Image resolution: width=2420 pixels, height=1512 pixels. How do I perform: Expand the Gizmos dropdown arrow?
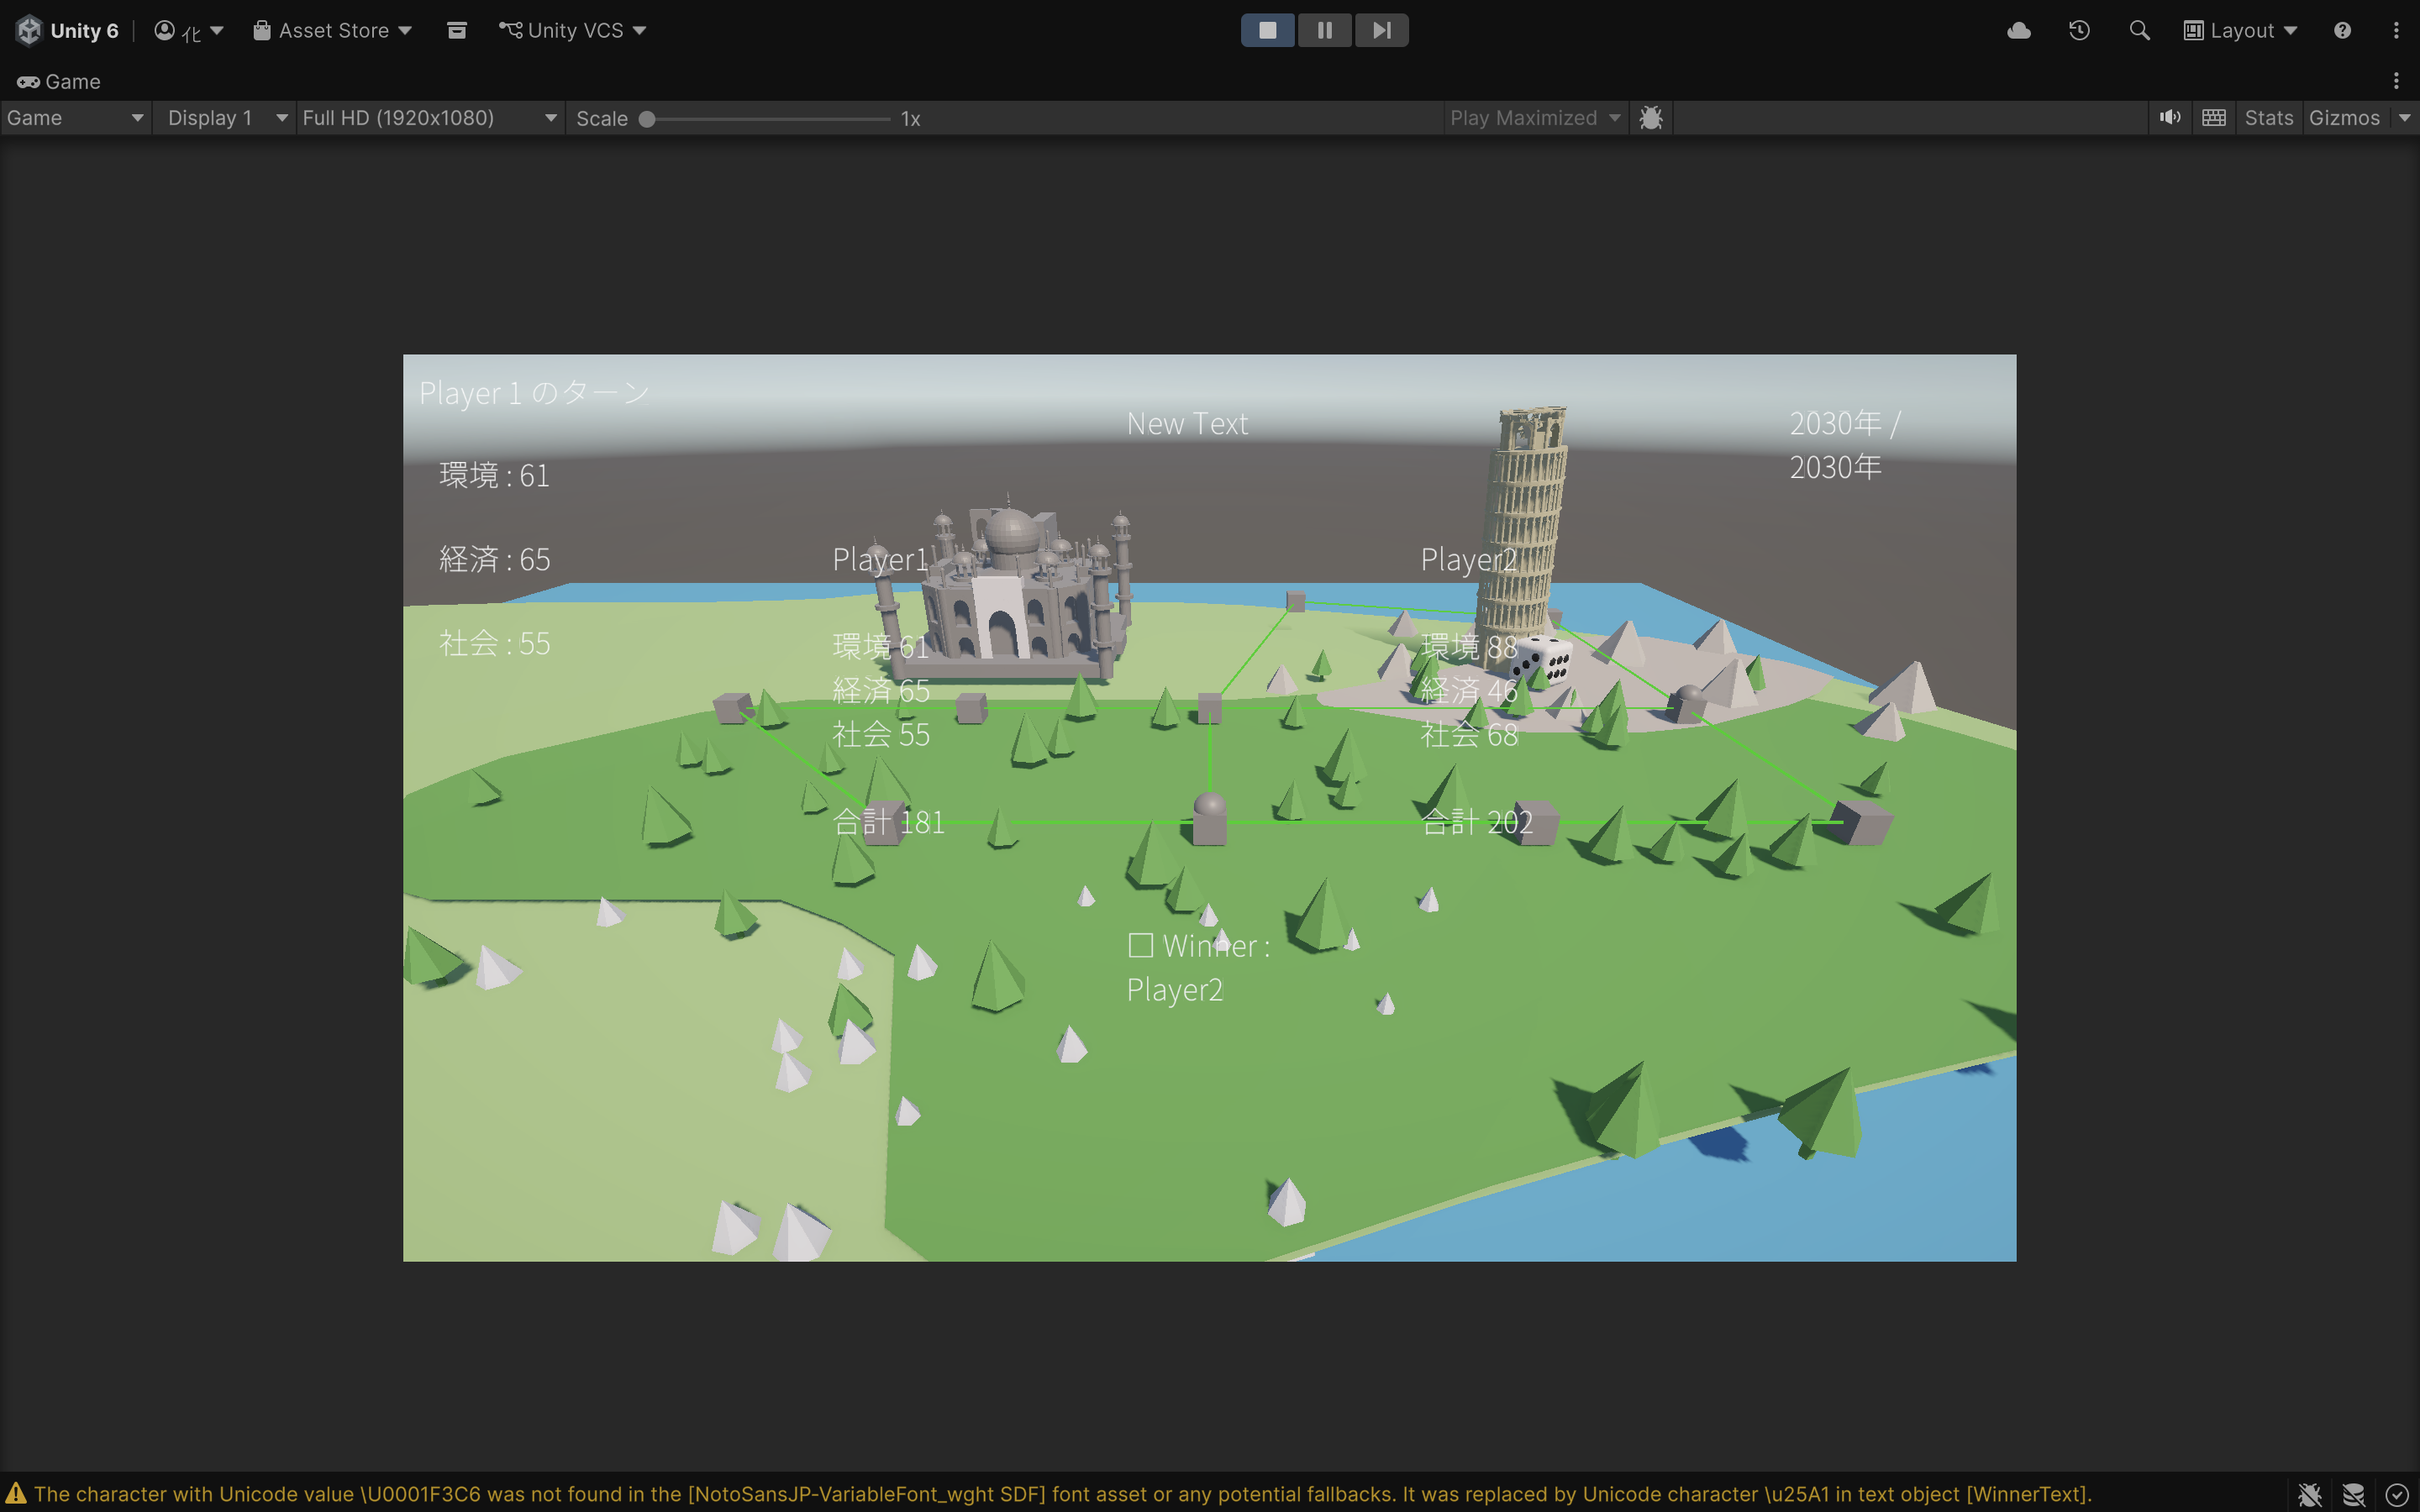tap(2404, 118)
